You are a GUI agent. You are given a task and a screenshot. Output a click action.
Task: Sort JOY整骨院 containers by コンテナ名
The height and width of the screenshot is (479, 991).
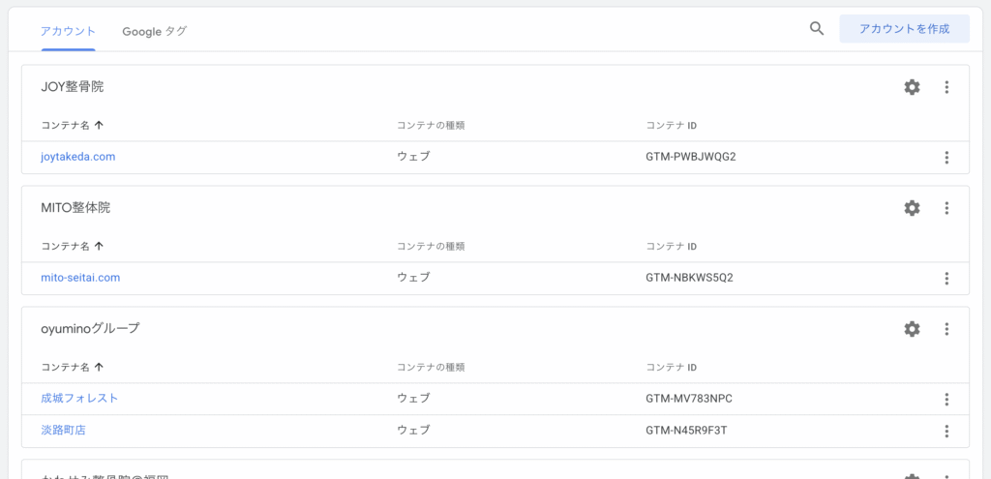[72, 126]
